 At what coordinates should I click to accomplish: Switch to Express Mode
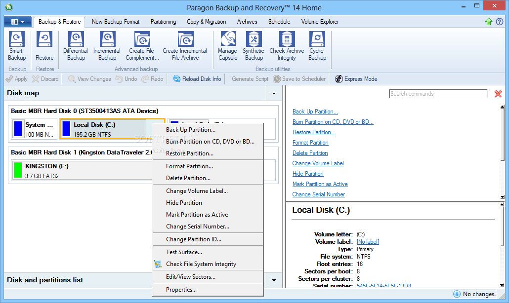[x=356, y=79]
